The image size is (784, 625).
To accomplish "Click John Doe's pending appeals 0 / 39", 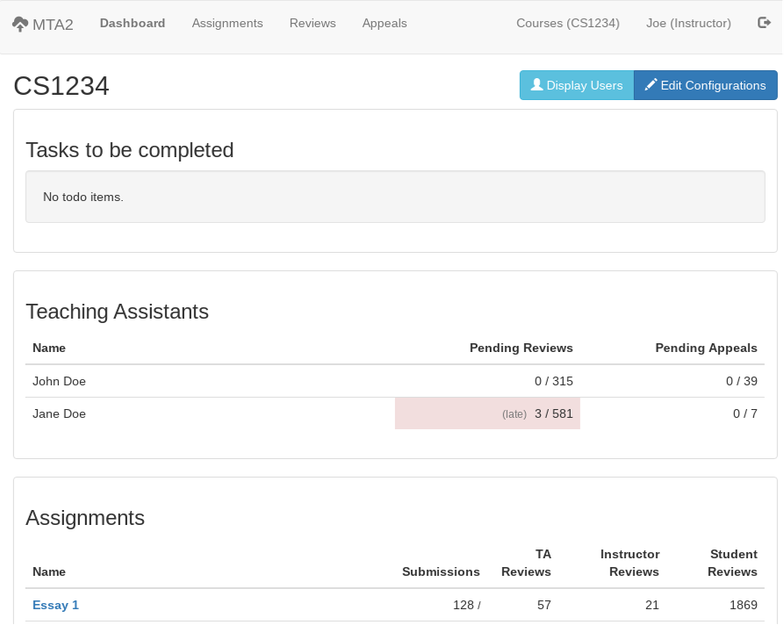I will (741, 381).
